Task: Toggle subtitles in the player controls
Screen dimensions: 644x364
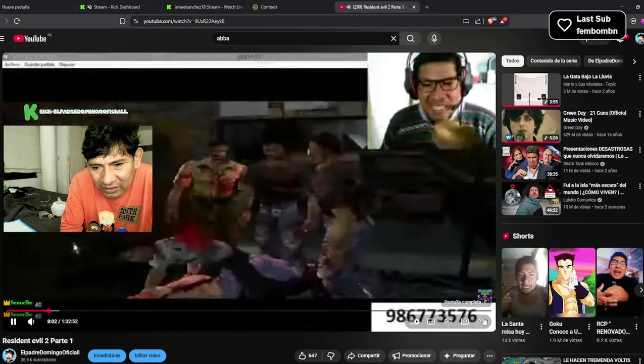Action: (431, 322)
